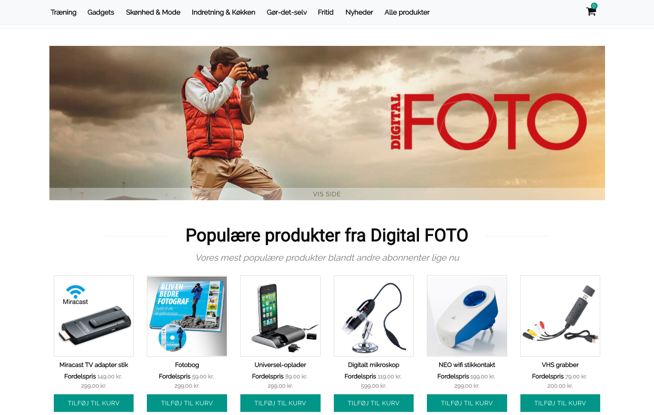View the VHS grabber product thumbnail
This screenshot has height=415, width=654.
[560, 316]
